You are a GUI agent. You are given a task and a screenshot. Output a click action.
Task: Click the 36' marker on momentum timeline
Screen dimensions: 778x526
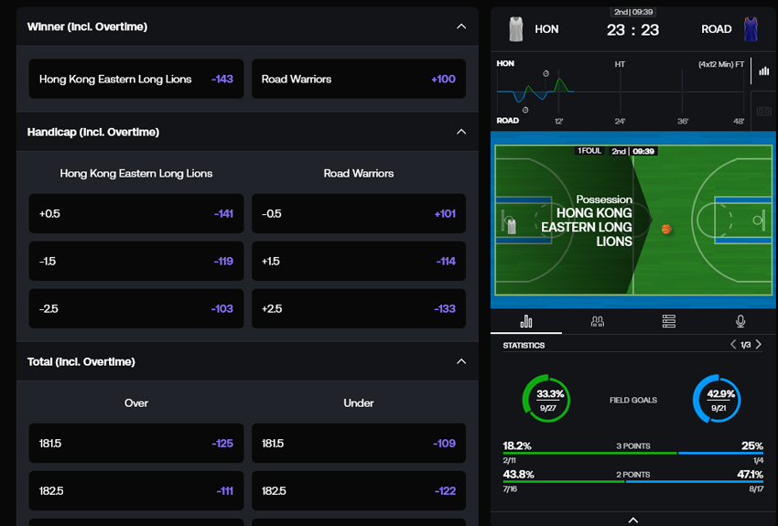(683, 122)
